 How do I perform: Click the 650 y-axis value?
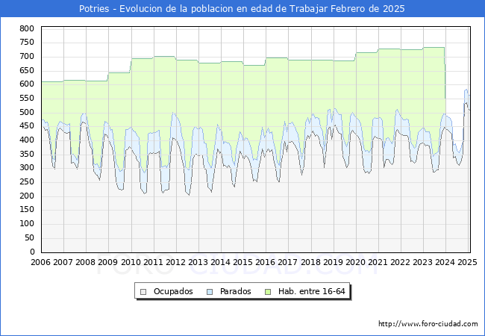27,70
